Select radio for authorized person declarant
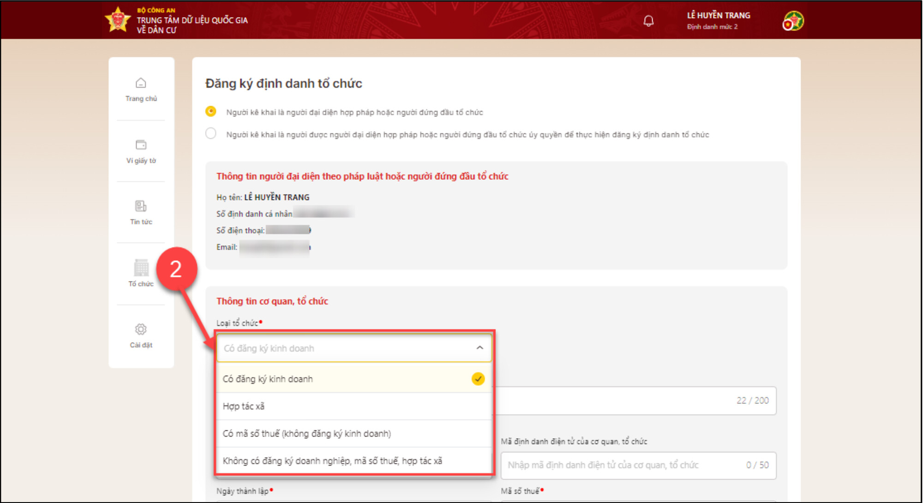This screenshot has width=923, height=503. [x=210, y=134]
